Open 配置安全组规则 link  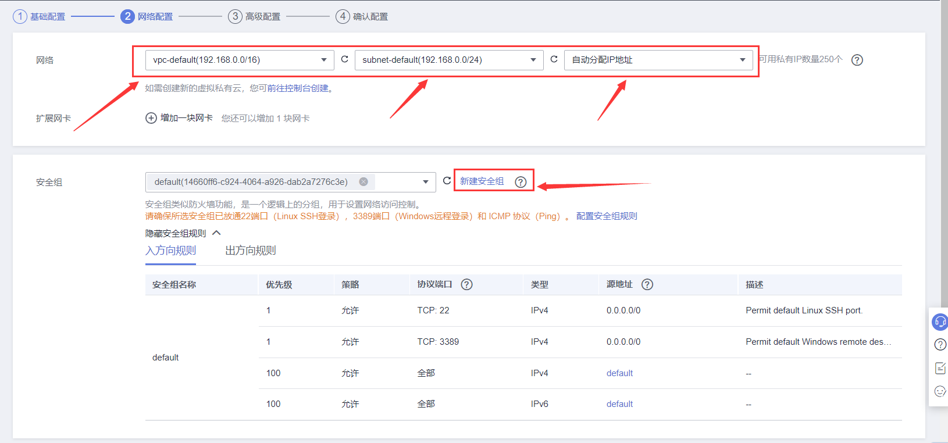click(607, 216)
